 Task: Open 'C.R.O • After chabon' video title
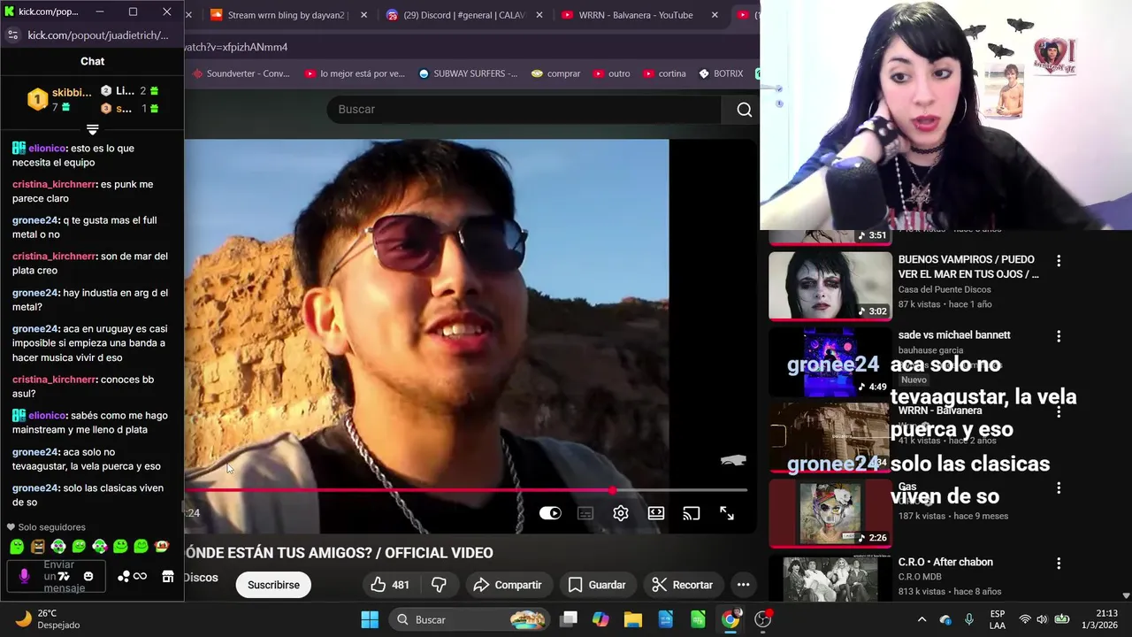click(945, 562)
